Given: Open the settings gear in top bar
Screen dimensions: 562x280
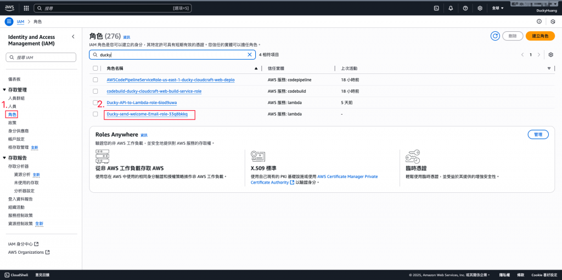Looking at the screenshot, I should 480,8.
